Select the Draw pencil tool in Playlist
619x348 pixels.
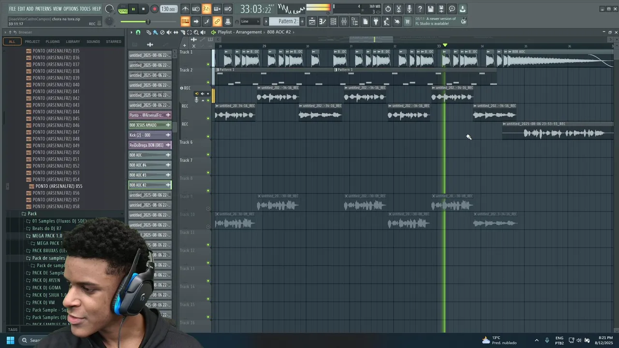click(148, 32)
